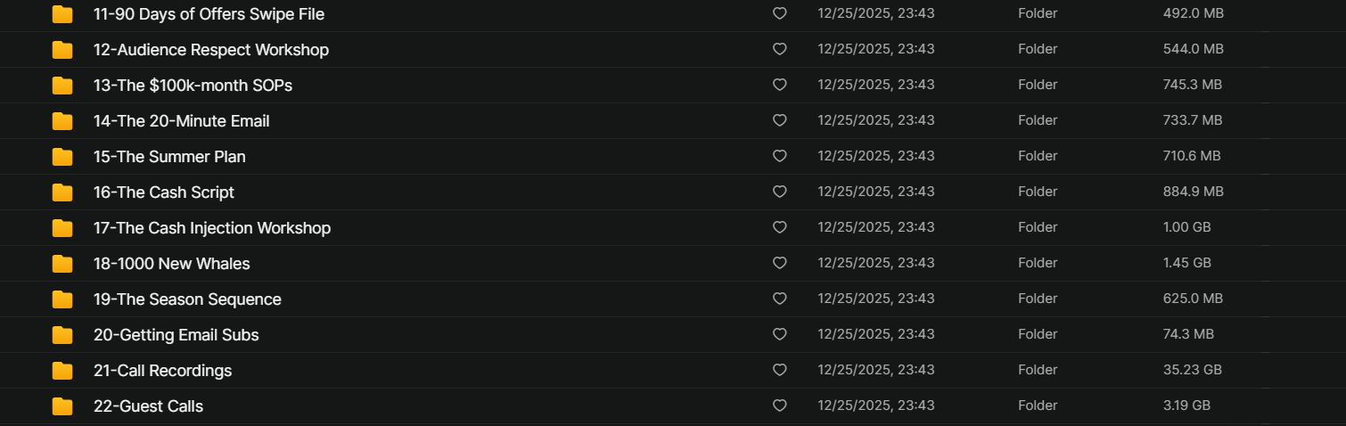Click folder icon beside 22-Guest Calls

click(62, 406)
